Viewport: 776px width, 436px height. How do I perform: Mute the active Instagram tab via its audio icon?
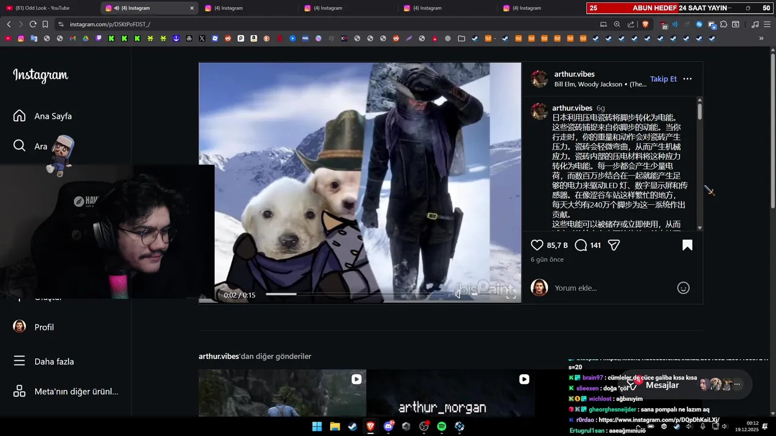tap(116, 8)
